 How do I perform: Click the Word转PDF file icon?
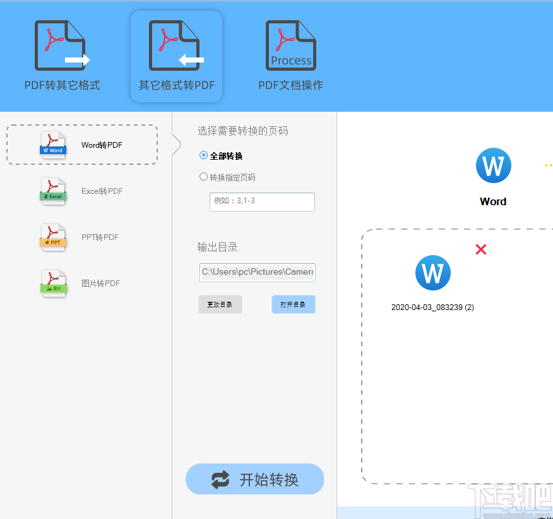coord(53,145)
